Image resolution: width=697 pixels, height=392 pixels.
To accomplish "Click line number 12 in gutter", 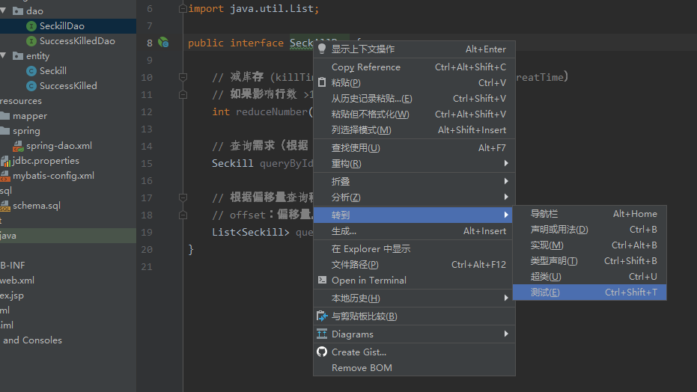I will coord(147,112).
